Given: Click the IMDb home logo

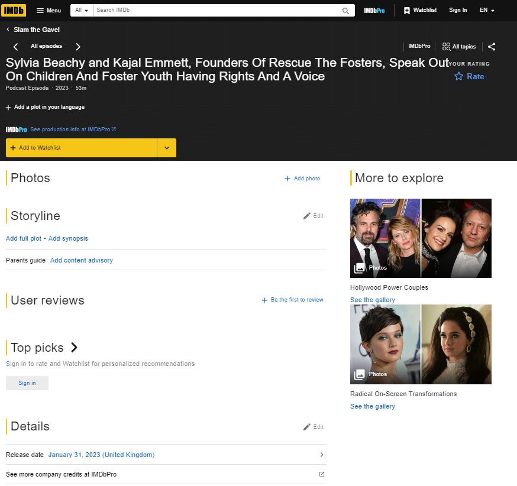Looking at the screenshot, I should (14, 11).
